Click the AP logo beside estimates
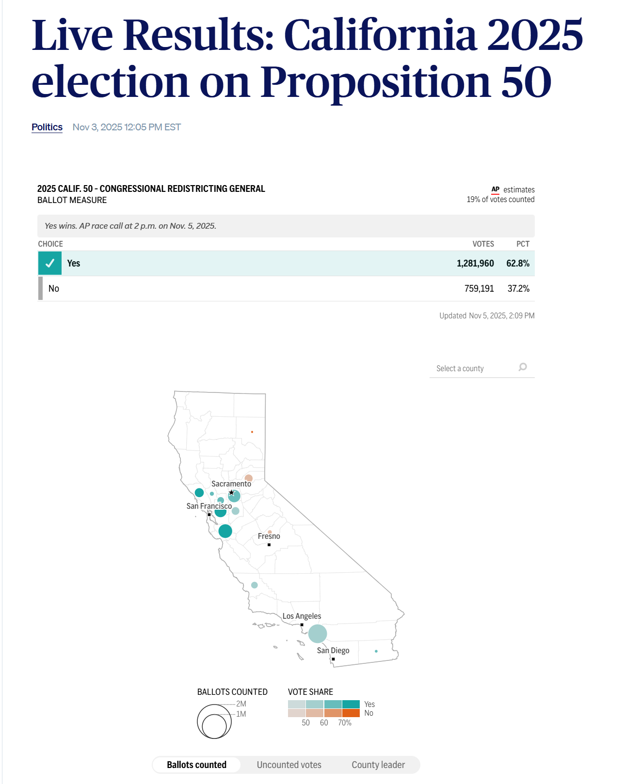 coord(495,189)
